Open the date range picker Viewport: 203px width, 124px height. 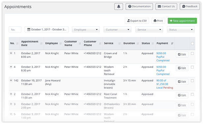tap(46, 30)
